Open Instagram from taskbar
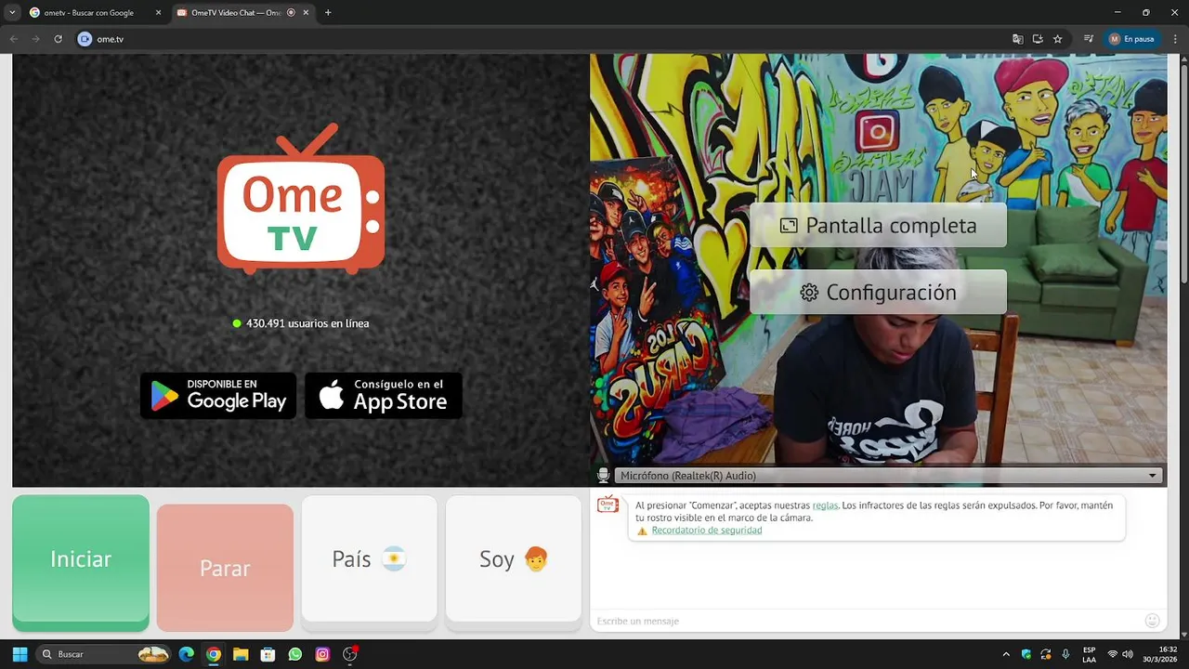Screen dimensions: 1189x669 (x=322, y=654)
